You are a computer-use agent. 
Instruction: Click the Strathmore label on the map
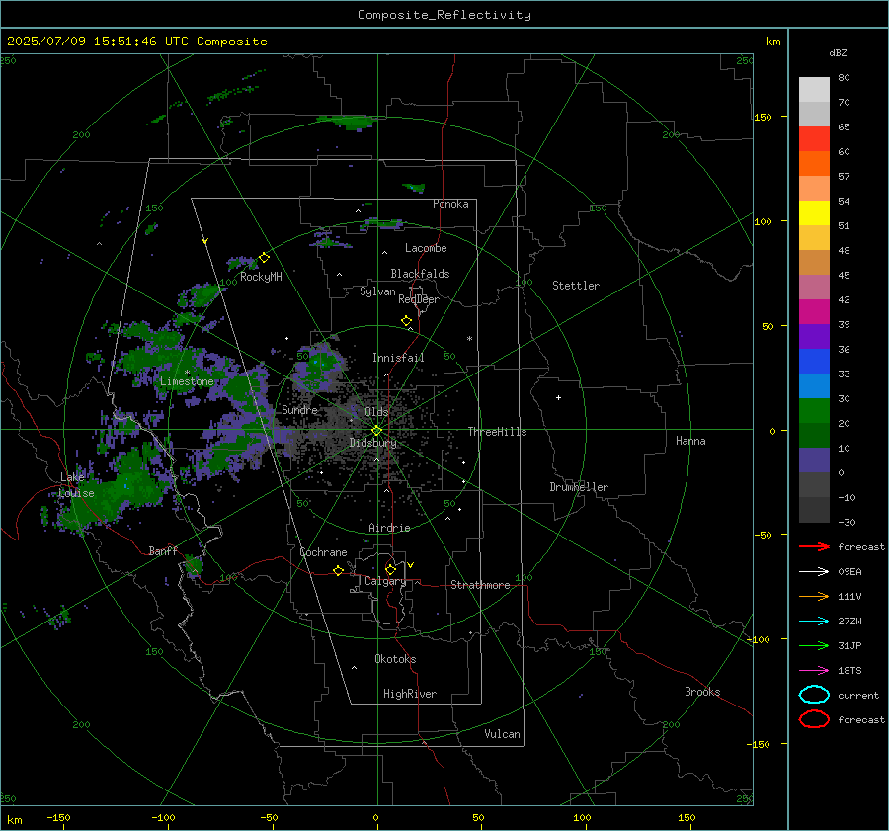[x=480, y=585]
